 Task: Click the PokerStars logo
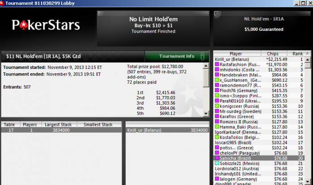pos(46,25)
